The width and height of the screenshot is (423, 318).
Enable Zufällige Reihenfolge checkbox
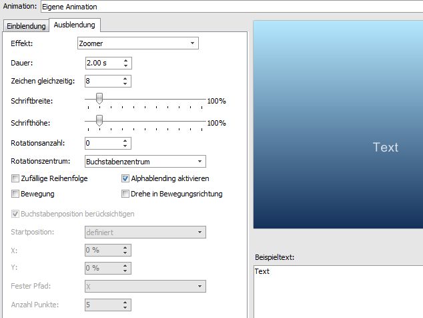point(15,179)
